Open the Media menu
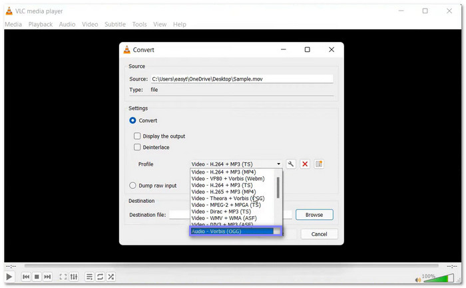 (x=13, y=25)
